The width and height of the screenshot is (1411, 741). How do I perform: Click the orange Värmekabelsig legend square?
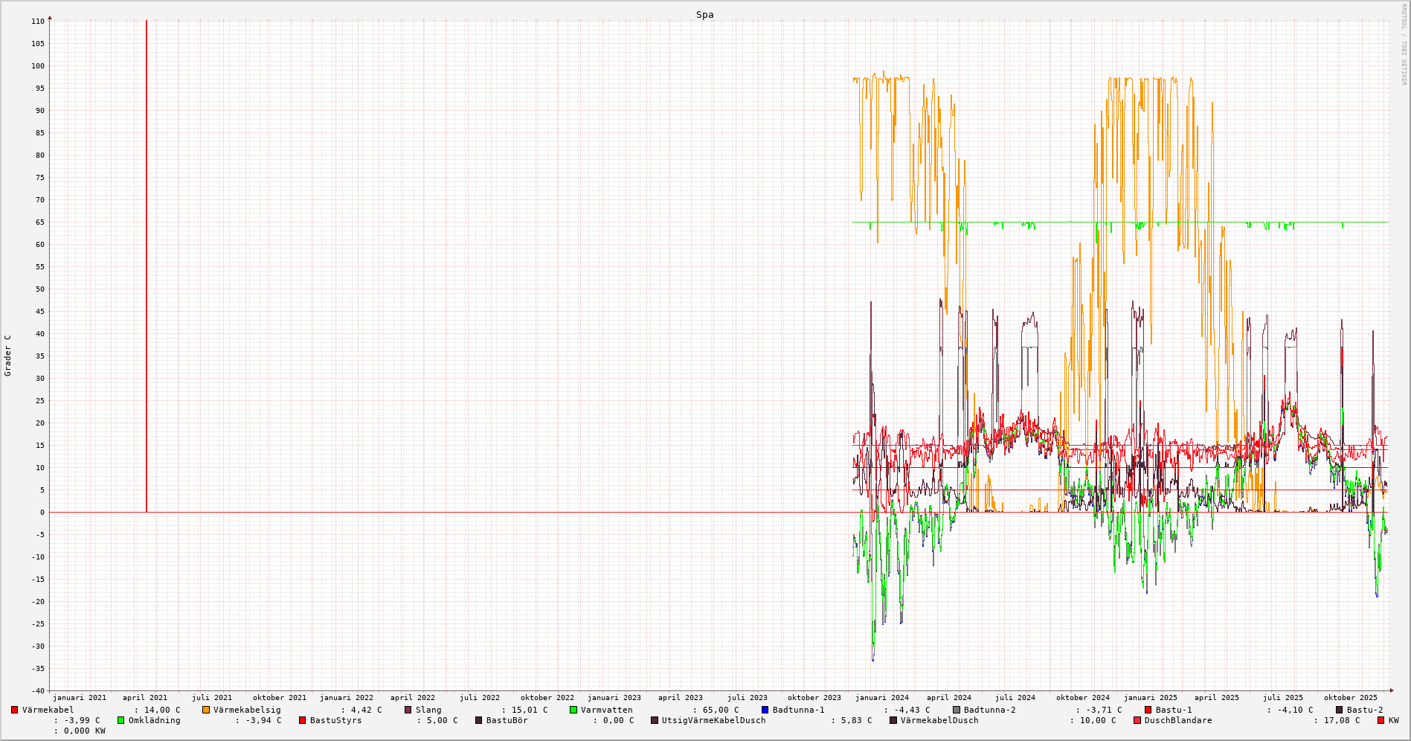click(x=206, y=710)
